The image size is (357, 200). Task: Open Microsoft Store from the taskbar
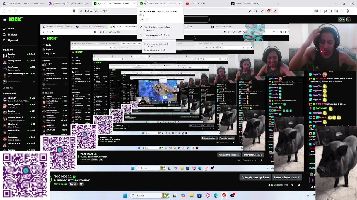(x=199, y=196)
